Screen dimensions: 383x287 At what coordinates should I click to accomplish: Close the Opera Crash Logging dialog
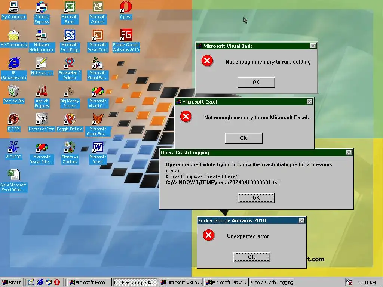(349, 152)
